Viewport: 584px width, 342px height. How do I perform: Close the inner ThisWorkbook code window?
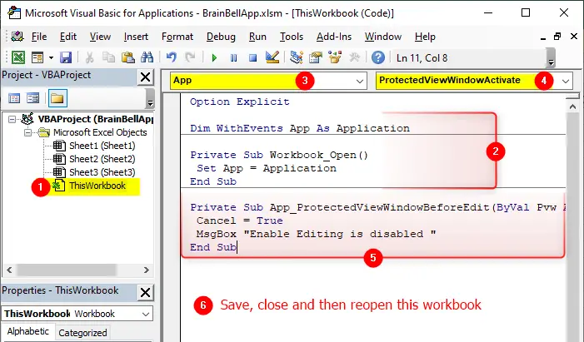pos(574,37)
